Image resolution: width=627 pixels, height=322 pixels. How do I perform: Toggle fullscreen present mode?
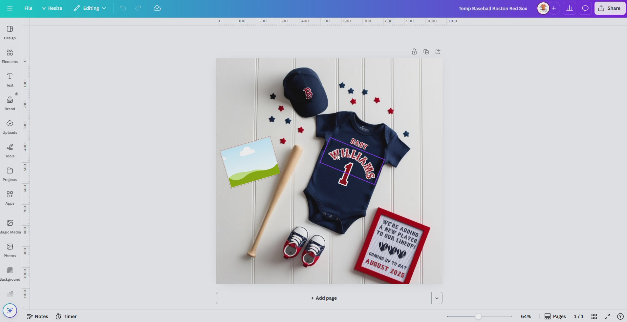tap(607, 316)
